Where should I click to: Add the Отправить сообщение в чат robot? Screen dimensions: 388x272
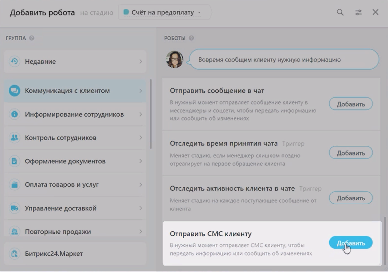(350, 104)
